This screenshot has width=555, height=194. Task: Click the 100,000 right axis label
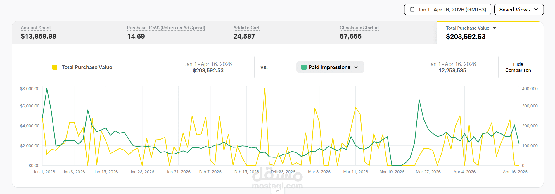click(x=530, y=146)
